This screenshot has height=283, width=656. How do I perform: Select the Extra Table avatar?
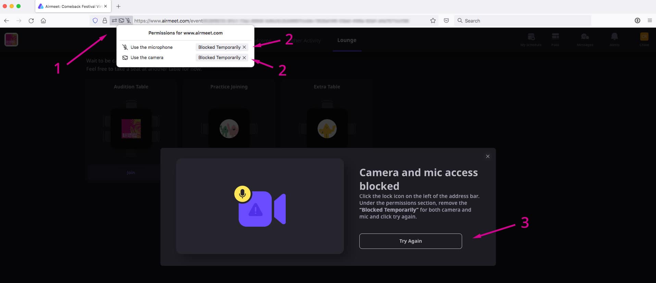pyautogui.click(x=327, y=129)
